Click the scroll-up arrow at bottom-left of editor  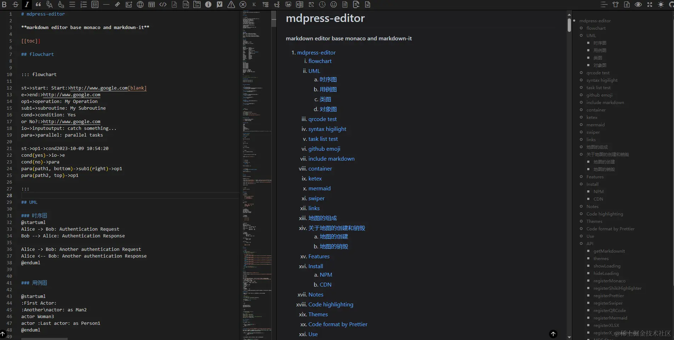pos(3,334)
